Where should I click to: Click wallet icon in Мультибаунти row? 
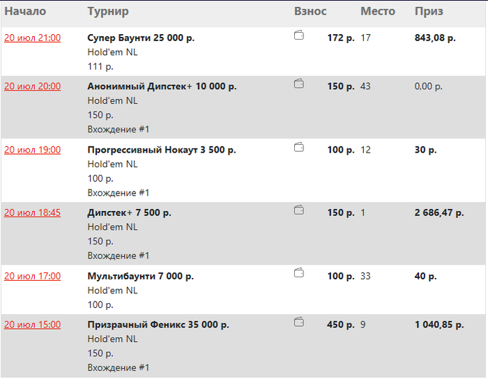(299, 273)
